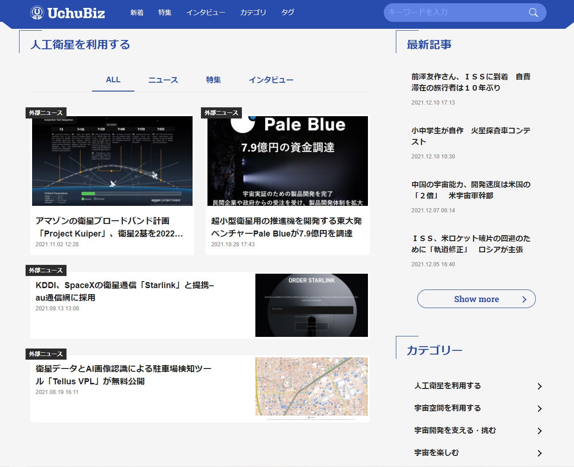Switch to the インタビュー filter tab
This screenshot has height=467, width=574.
pyautogui.click(x=271, y=80)
